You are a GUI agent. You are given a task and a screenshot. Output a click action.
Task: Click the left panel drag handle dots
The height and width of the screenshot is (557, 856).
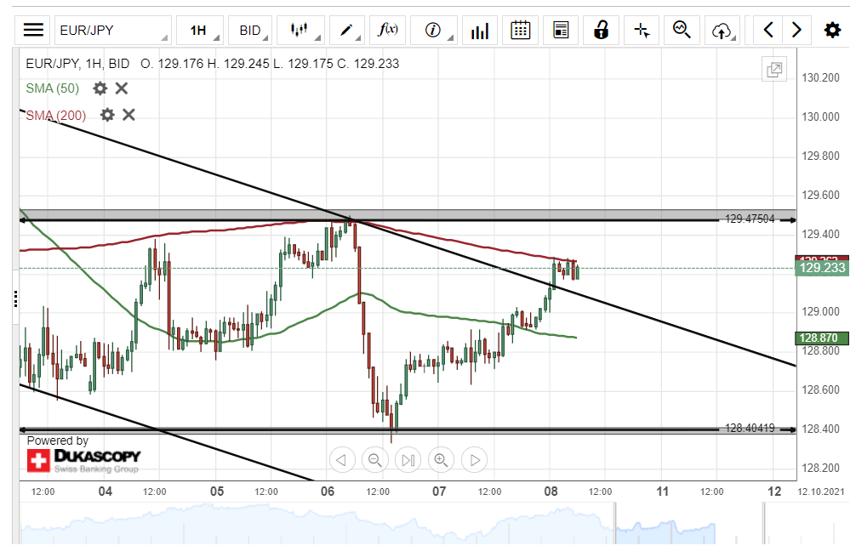pos(16,299)
